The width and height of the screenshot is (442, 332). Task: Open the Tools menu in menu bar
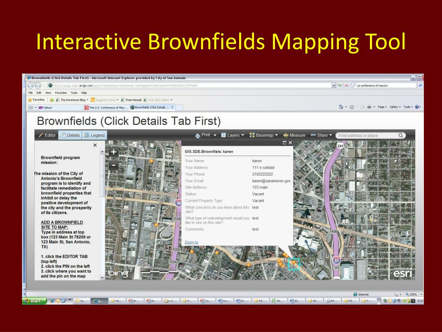(74, 93)
